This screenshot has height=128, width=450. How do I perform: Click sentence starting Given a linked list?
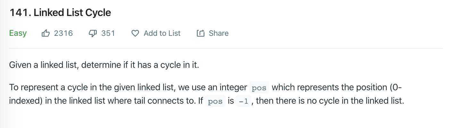click(104, 65)
